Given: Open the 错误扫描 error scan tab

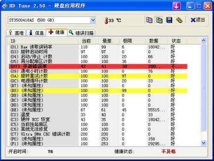Looking at the screenshot, I should pos(81,33).
